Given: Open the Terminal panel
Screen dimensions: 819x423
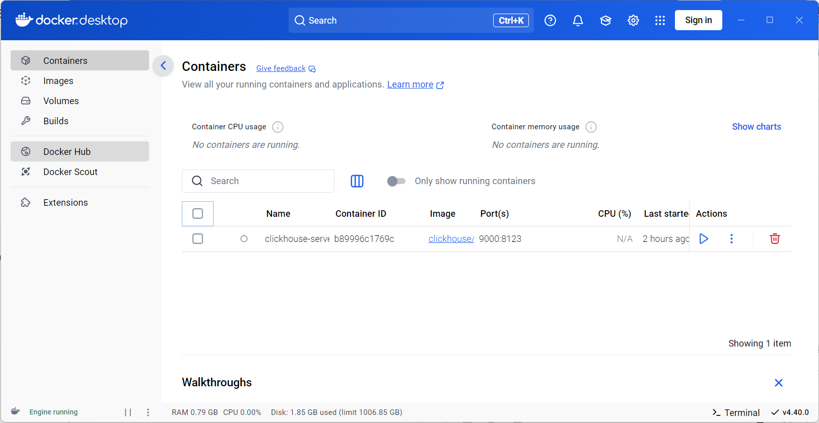Looking at the screenshot, I should point(736,412).
